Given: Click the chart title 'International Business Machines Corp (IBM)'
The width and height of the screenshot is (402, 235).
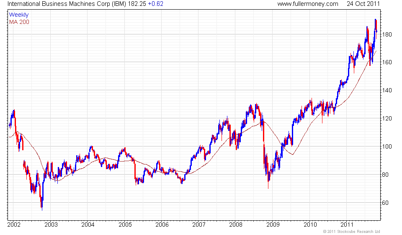Looking at the screenshot, I should [x=67, y=4].
